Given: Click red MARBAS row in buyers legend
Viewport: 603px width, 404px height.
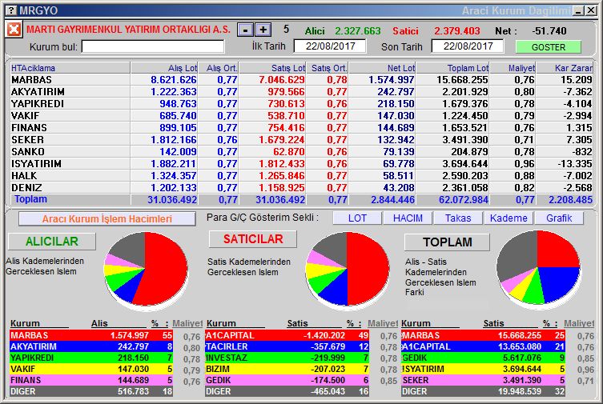Looking at the screenshot, I should point(91,335).
